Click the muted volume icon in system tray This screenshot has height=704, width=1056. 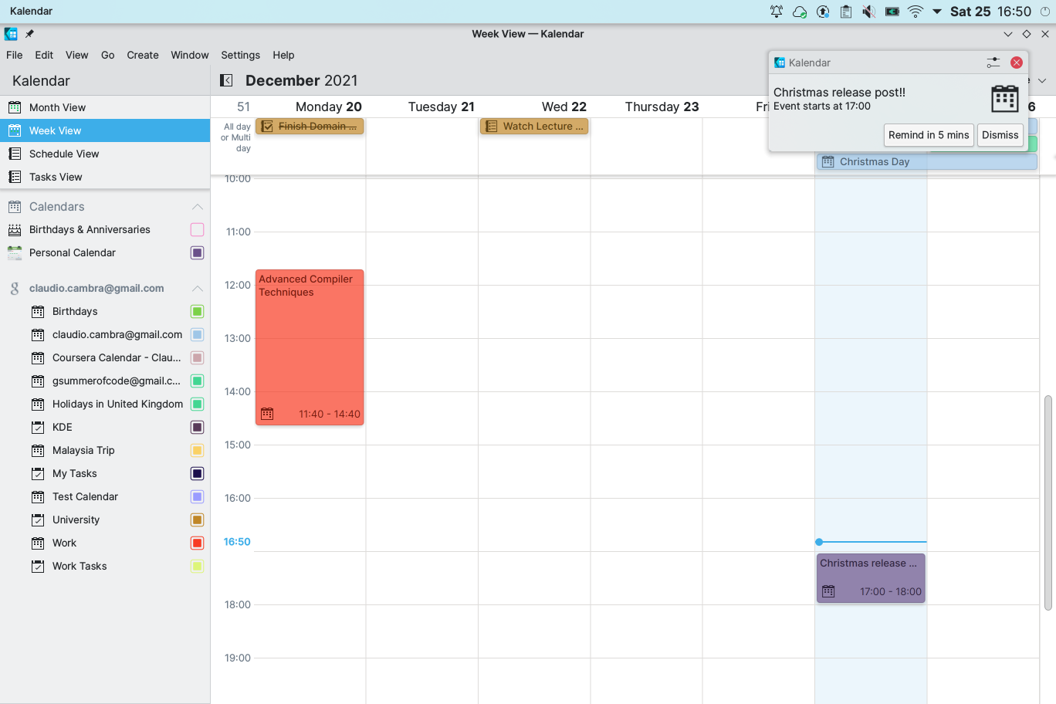pos(869,12)
